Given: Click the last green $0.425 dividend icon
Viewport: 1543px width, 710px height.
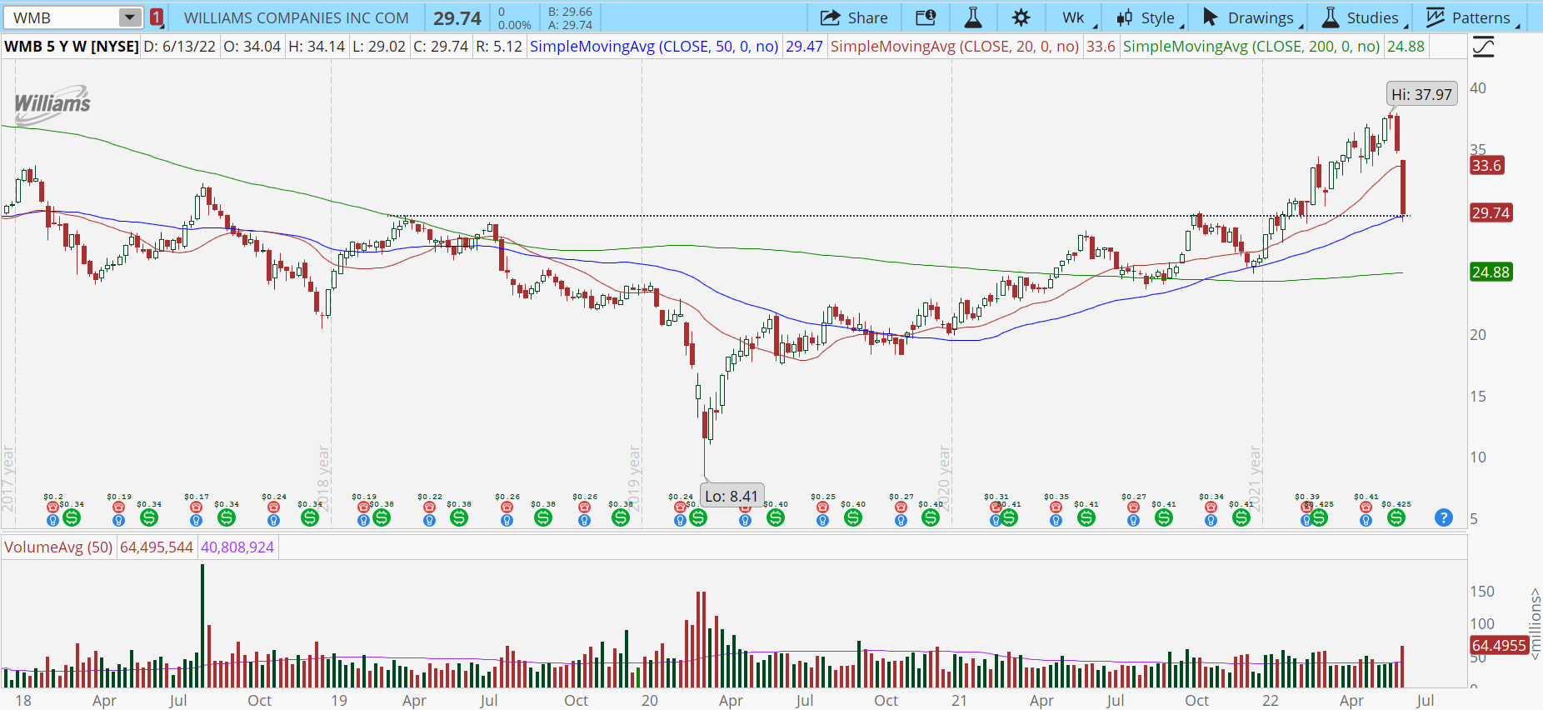Looking at the screenshot, I should 1396,517.
